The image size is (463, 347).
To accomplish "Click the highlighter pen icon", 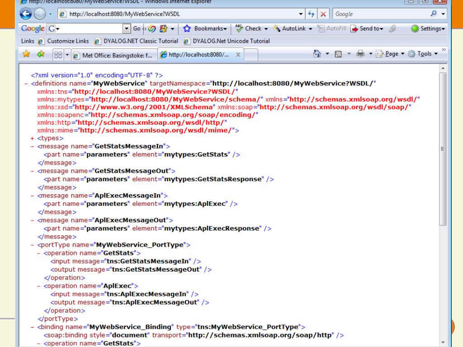I will point(392,28).
